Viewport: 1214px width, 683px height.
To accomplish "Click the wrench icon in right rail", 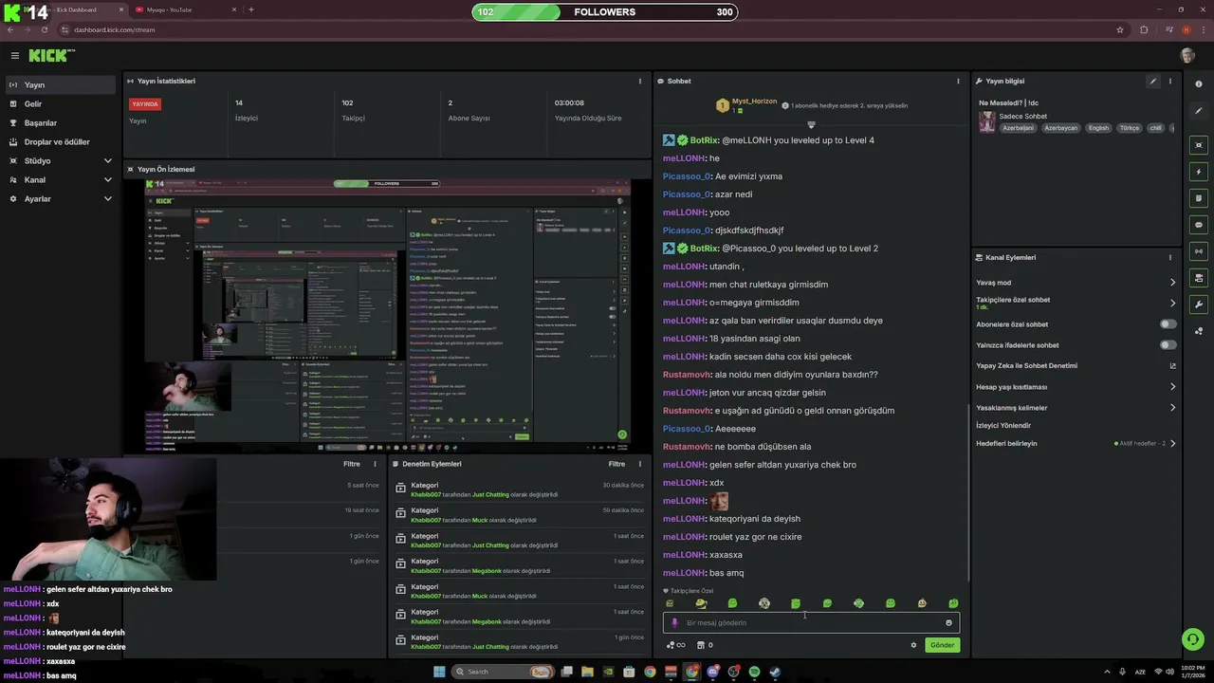I will tap(1199, 305).
